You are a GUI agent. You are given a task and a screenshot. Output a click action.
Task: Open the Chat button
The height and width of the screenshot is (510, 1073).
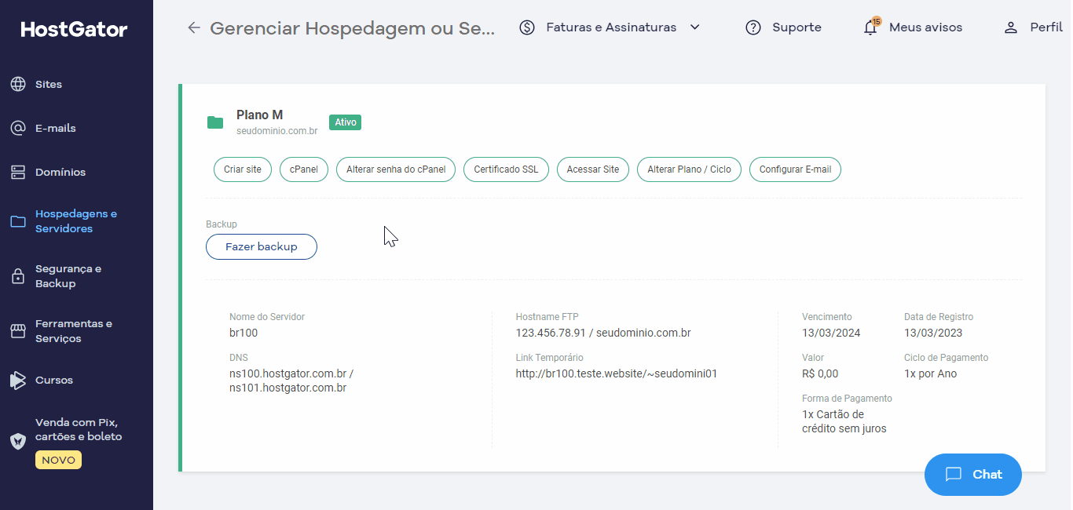[973, 475]
